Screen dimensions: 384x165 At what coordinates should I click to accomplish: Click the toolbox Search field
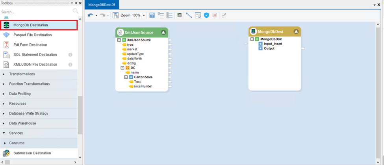(35, 12)
